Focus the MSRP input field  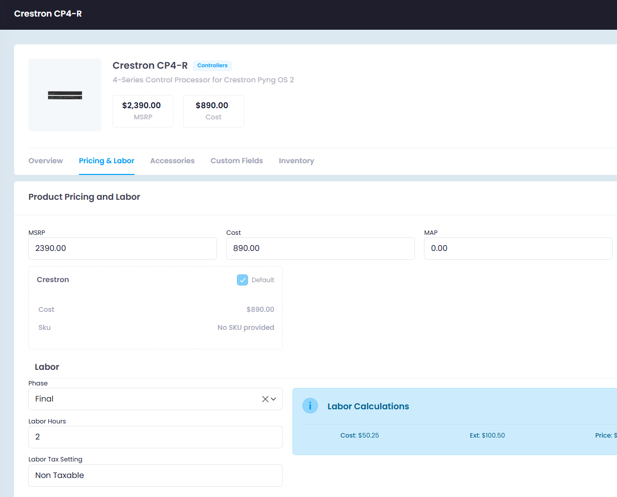tap(122, 248)
